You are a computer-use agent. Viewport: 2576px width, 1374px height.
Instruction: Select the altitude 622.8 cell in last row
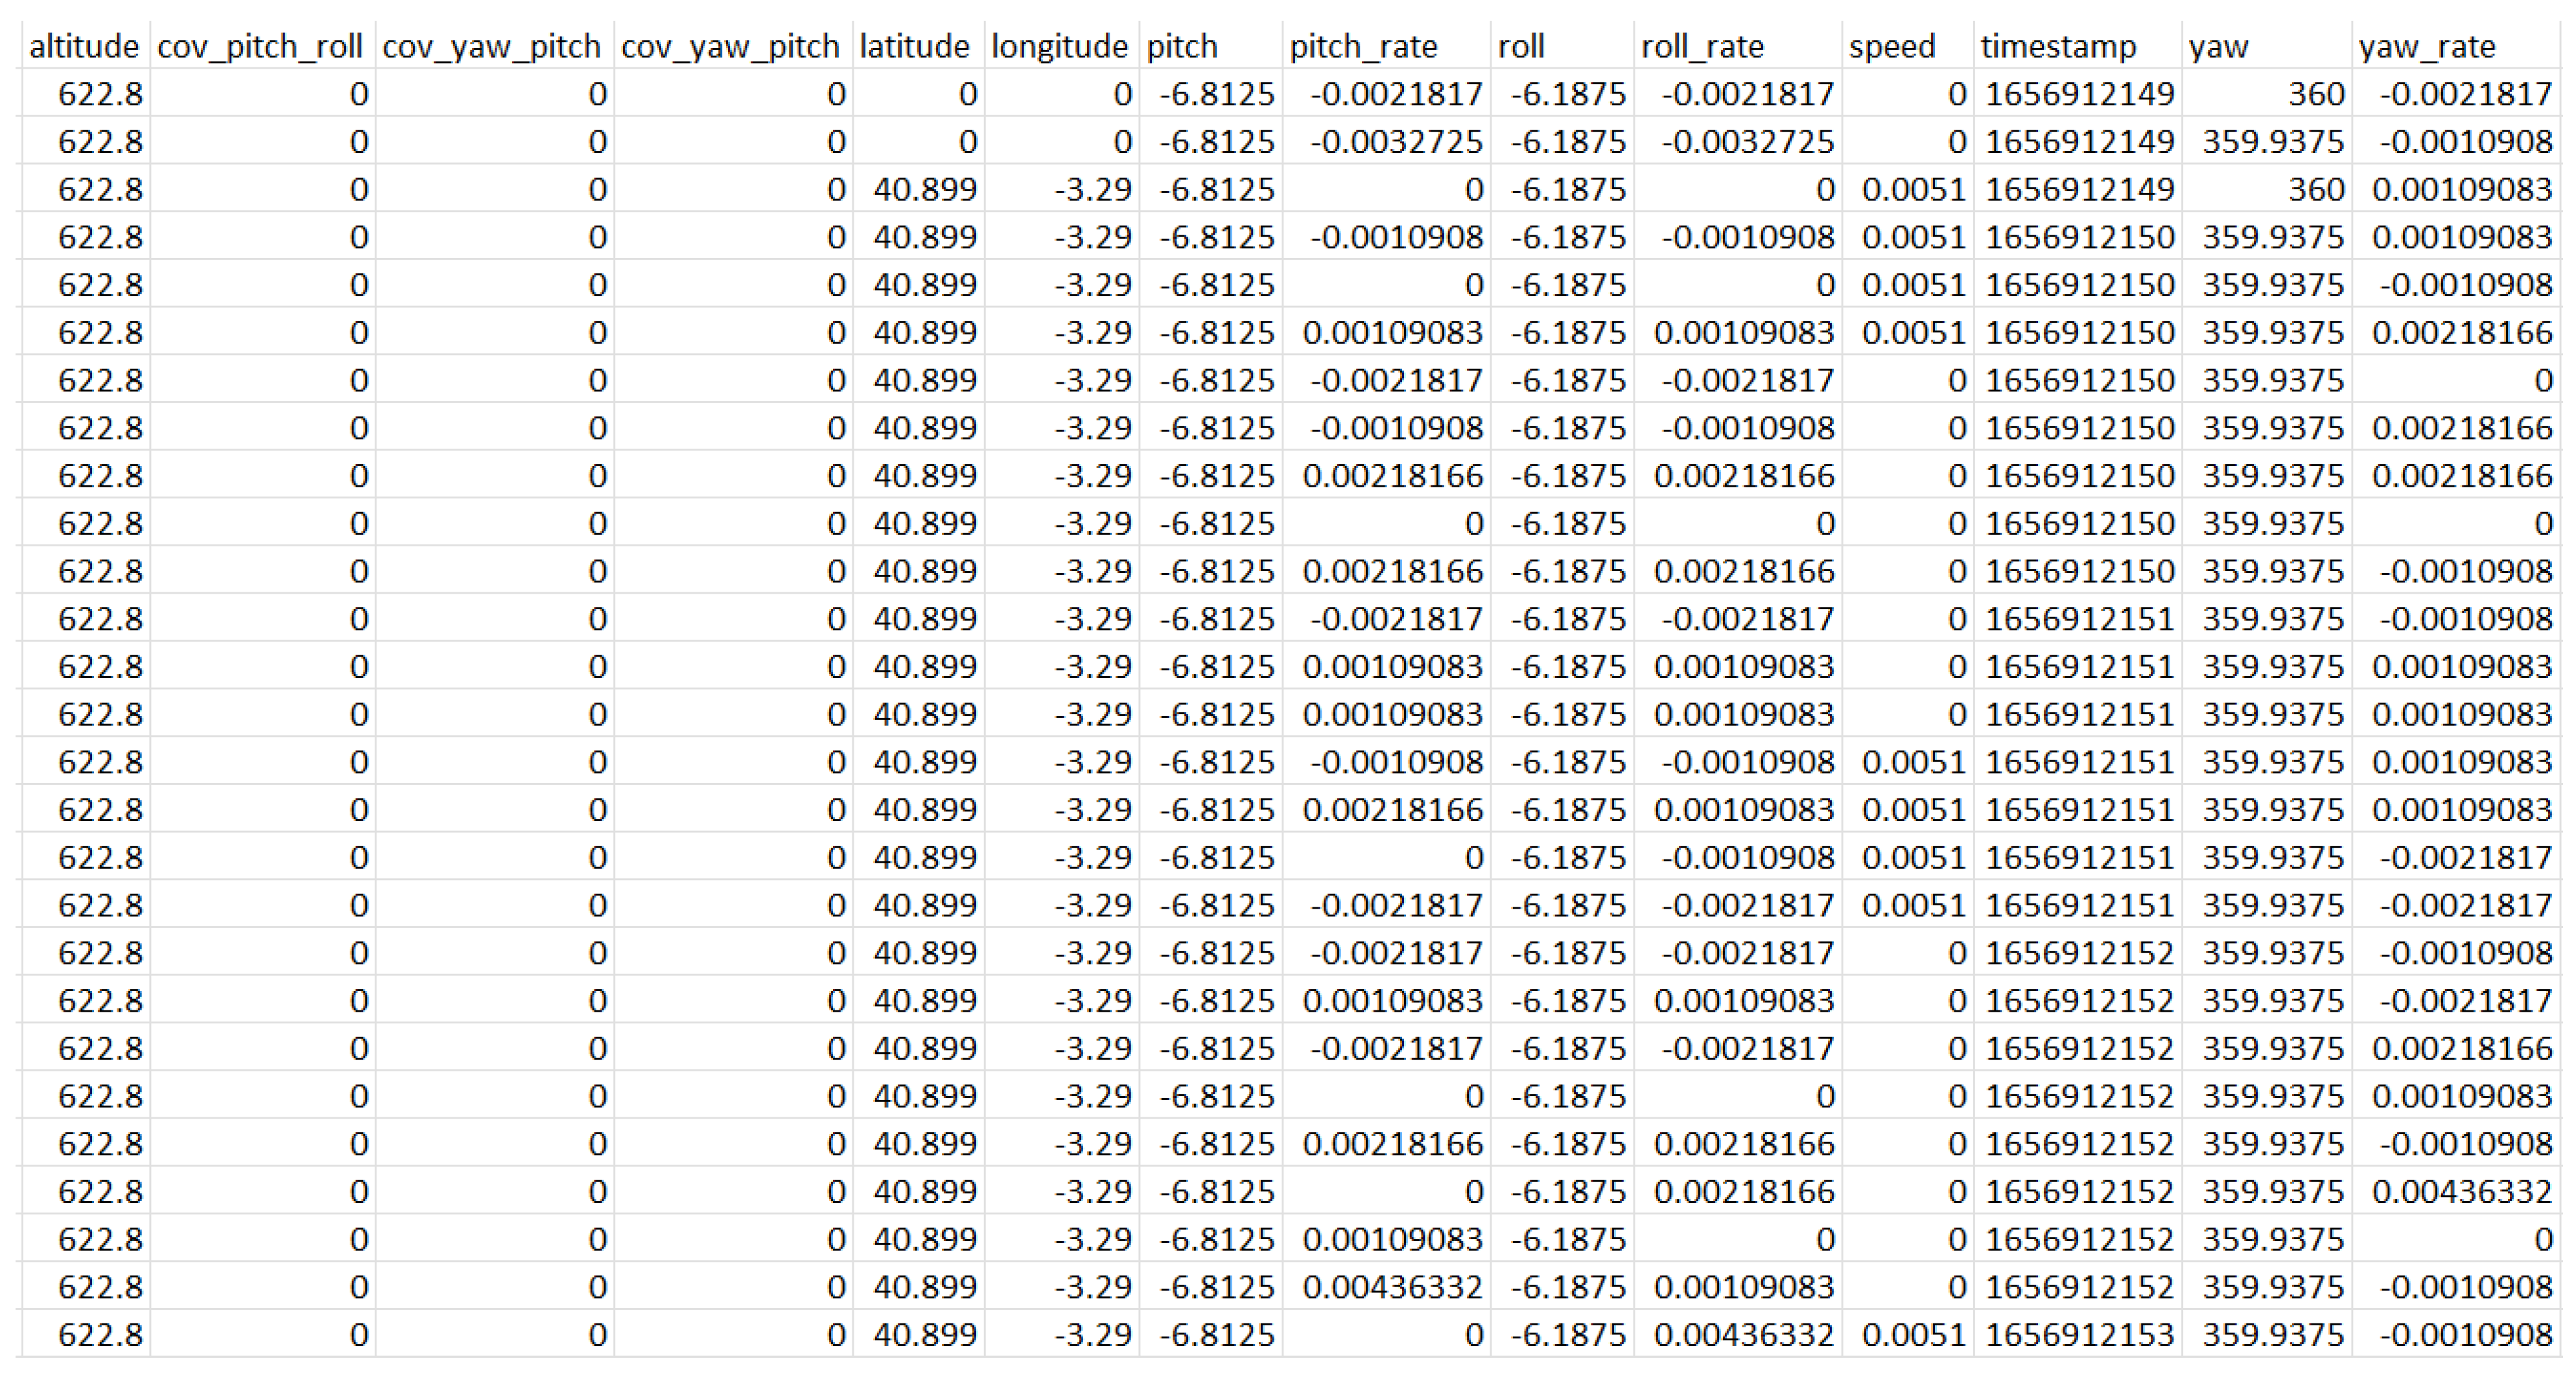(x=100, y=1334)
